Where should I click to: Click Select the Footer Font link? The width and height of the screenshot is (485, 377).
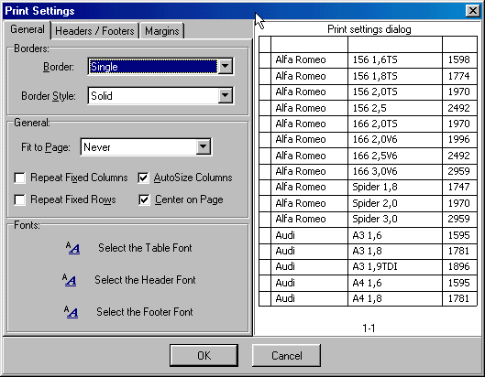tap(145, 312)
